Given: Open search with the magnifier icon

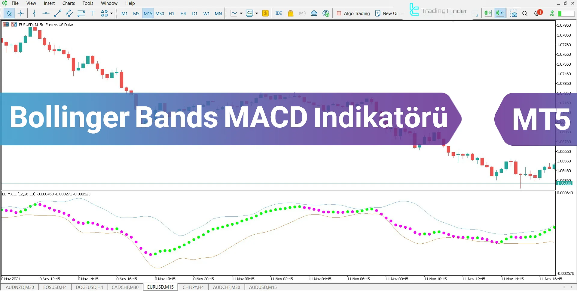Looking at the screenshot, I should (x=525, y=13).
